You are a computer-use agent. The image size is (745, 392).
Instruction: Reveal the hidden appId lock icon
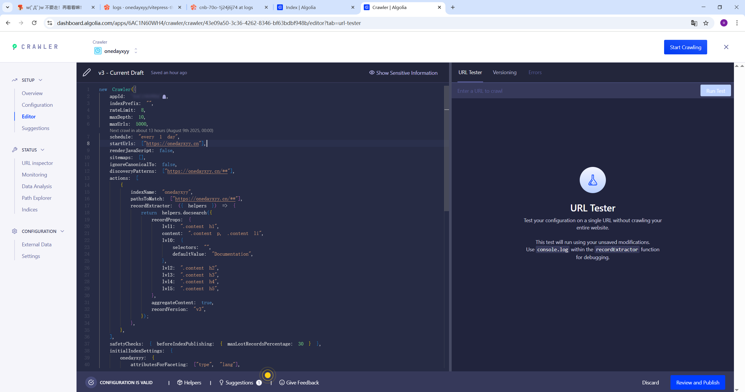click(164, 97)
